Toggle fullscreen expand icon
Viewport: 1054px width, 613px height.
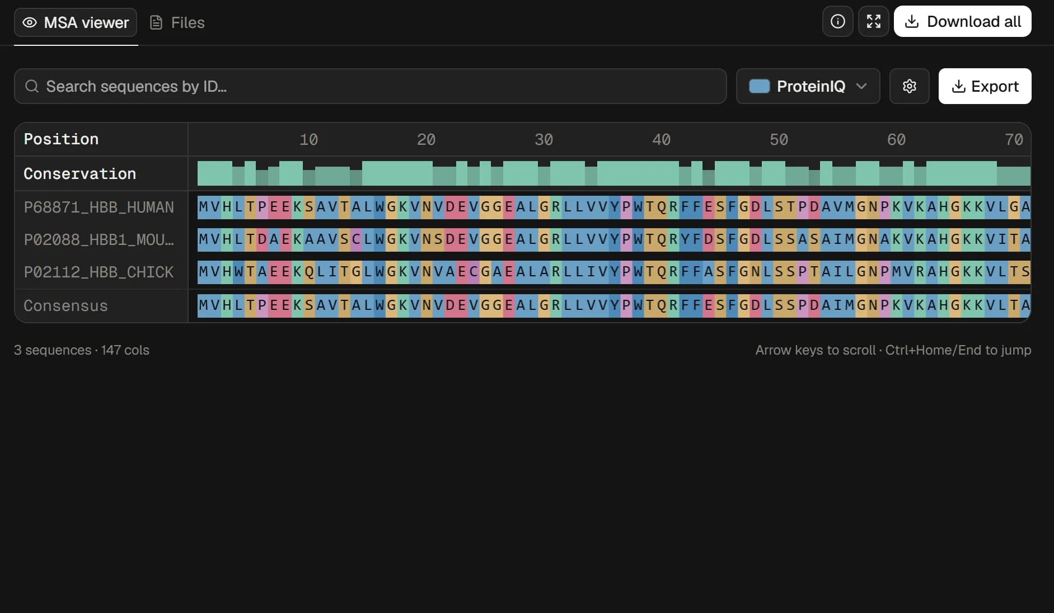[873, 22]
